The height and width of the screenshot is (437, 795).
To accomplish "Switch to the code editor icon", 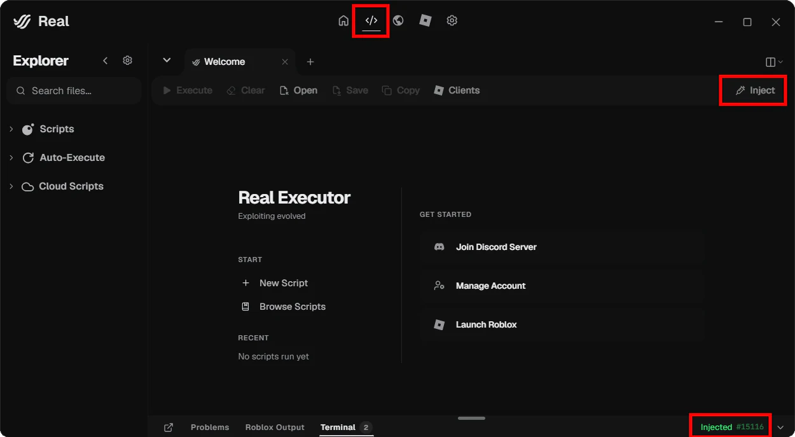I will tap(371, 21).
